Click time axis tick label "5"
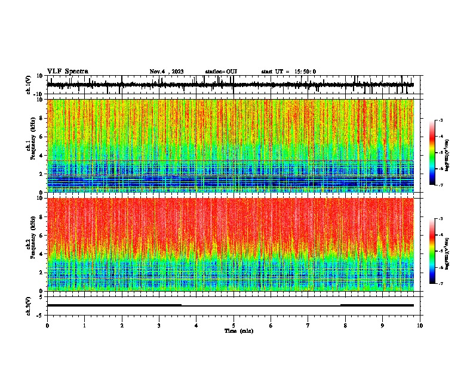 tap(234, 326)
